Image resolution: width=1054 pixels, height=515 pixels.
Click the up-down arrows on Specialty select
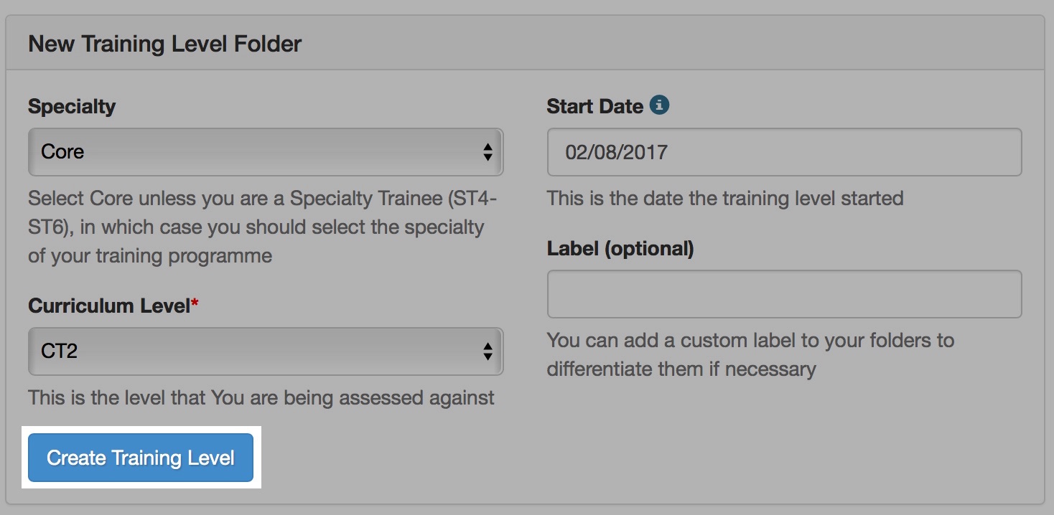click(488, 152)
